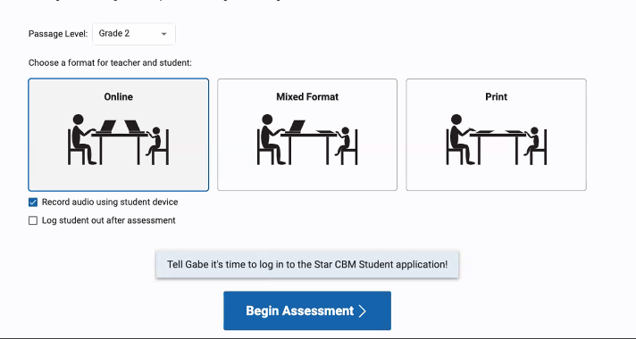Uncheck Record audio using student device
This screenshot has height=339, width=636.
coord(33,203)
